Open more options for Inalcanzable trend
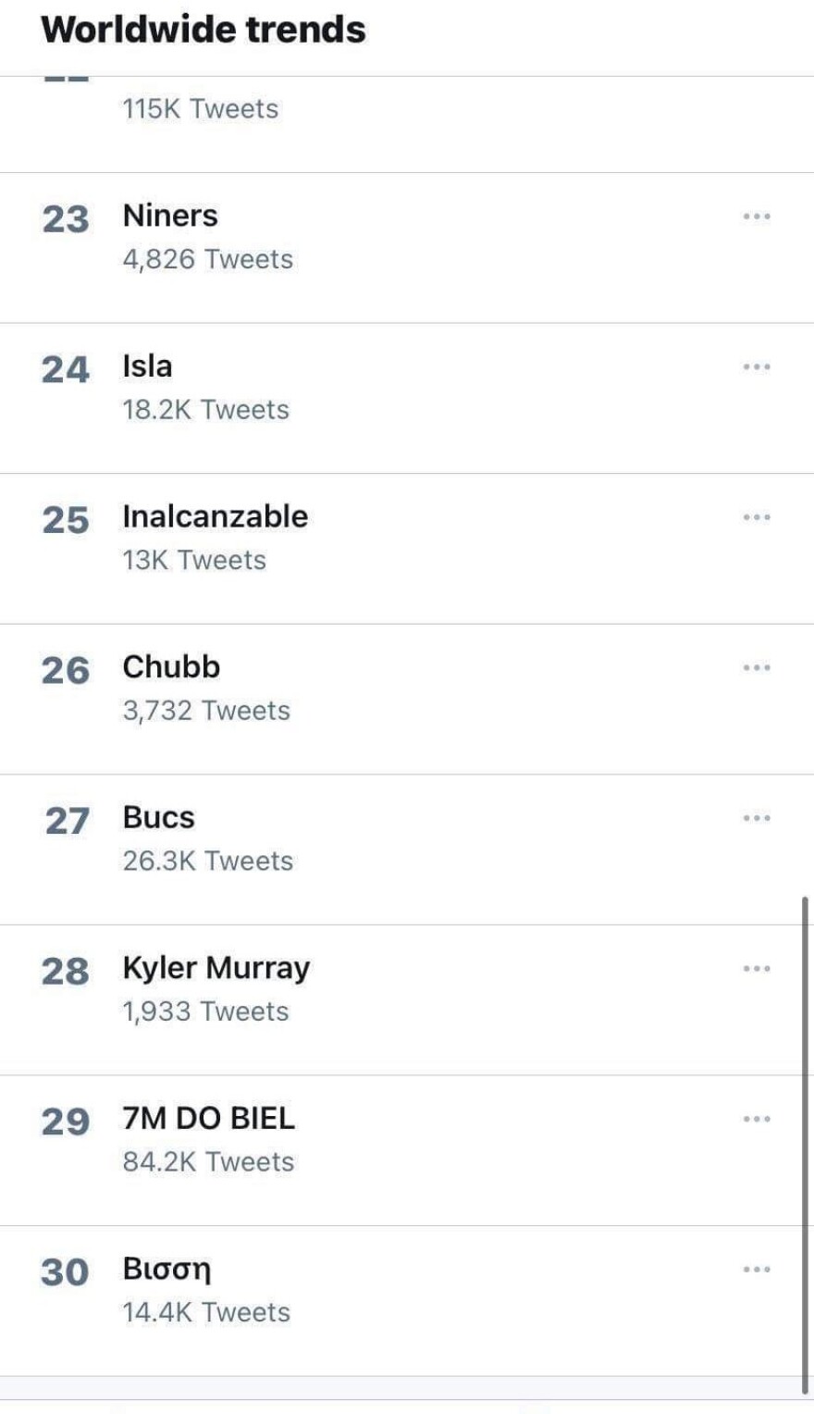Image resolution: width=814 pixels, height=1414 pixels. pyautogui.click(x=756, y=517)
